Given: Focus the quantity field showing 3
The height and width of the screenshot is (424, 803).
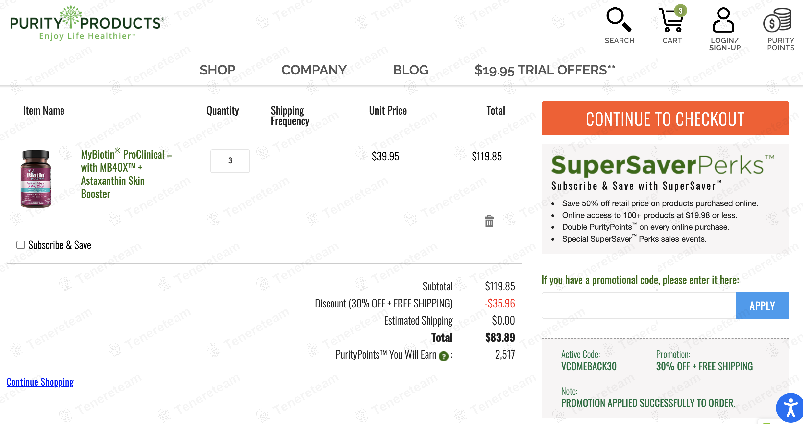Looking at the screenshot, I should (x=230, y=161).
